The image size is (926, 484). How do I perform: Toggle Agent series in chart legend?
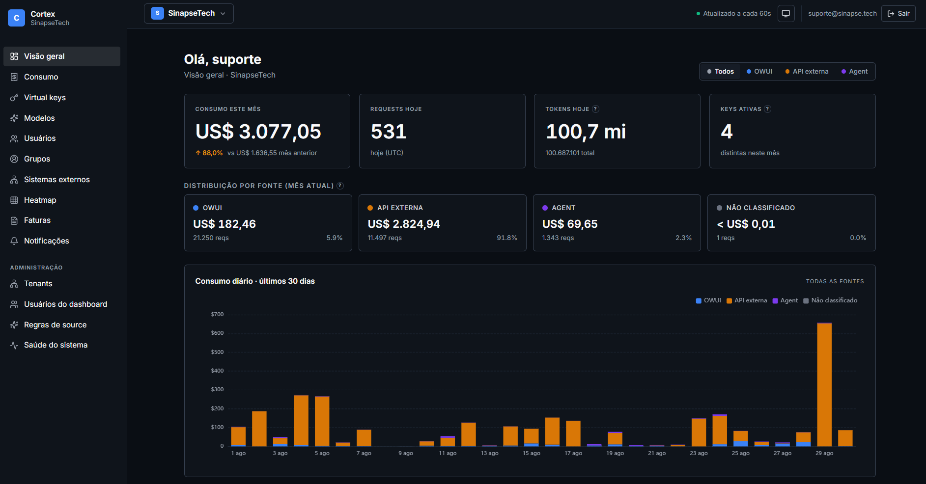(785, 300)
